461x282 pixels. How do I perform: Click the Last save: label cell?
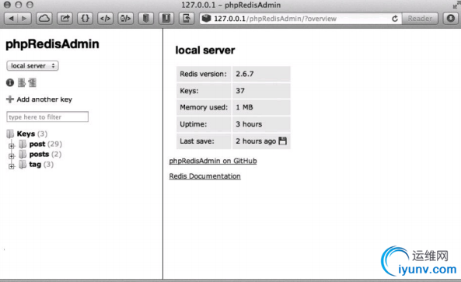coord(204,141)
